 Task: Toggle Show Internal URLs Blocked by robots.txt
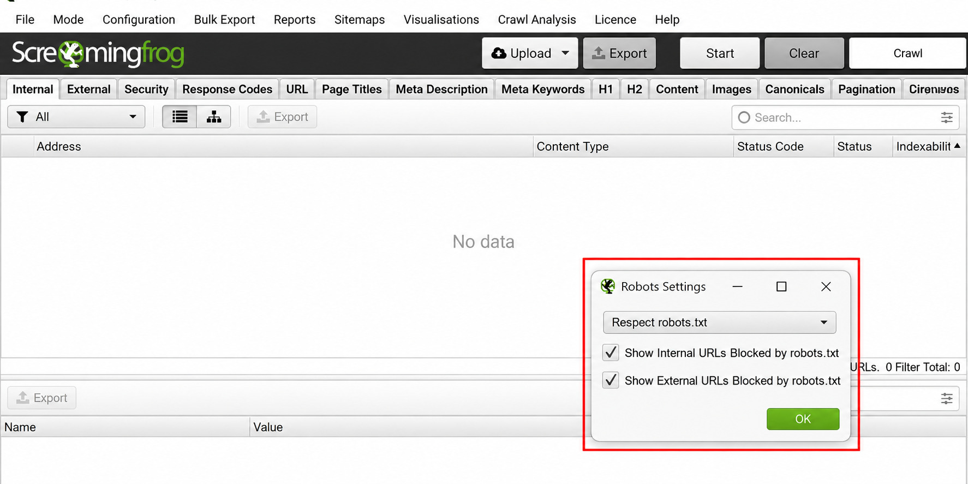click(x=611, y=352)
